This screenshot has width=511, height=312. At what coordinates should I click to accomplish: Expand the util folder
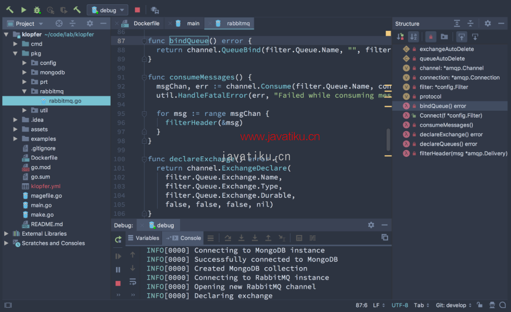click(24, 110)
